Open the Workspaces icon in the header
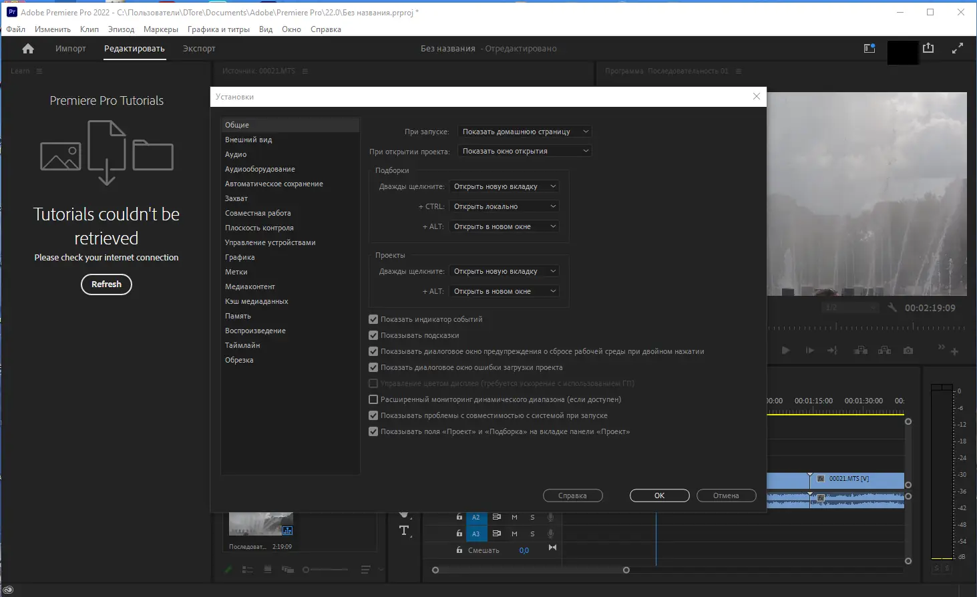This screenshot has height=597, width=977. pyautogui.click(x=869, y=48)
